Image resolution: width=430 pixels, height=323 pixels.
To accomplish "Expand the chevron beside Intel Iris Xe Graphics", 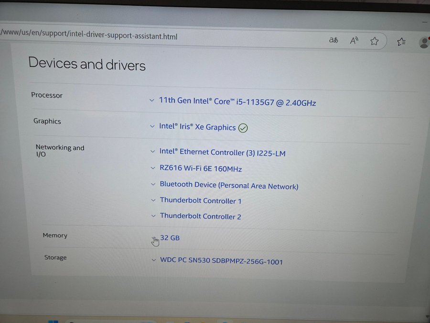I will 152,126.
